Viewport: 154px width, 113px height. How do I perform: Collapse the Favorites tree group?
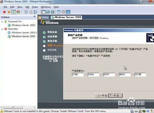click(x=2, y=29)
